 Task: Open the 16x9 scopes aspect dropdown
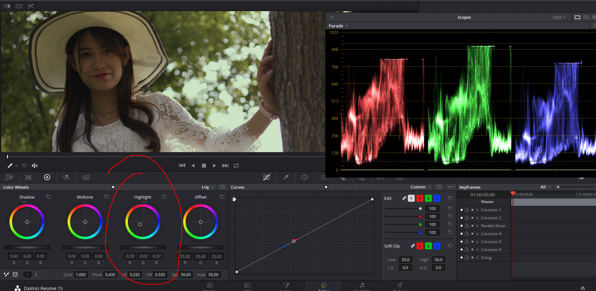(559, 17)
